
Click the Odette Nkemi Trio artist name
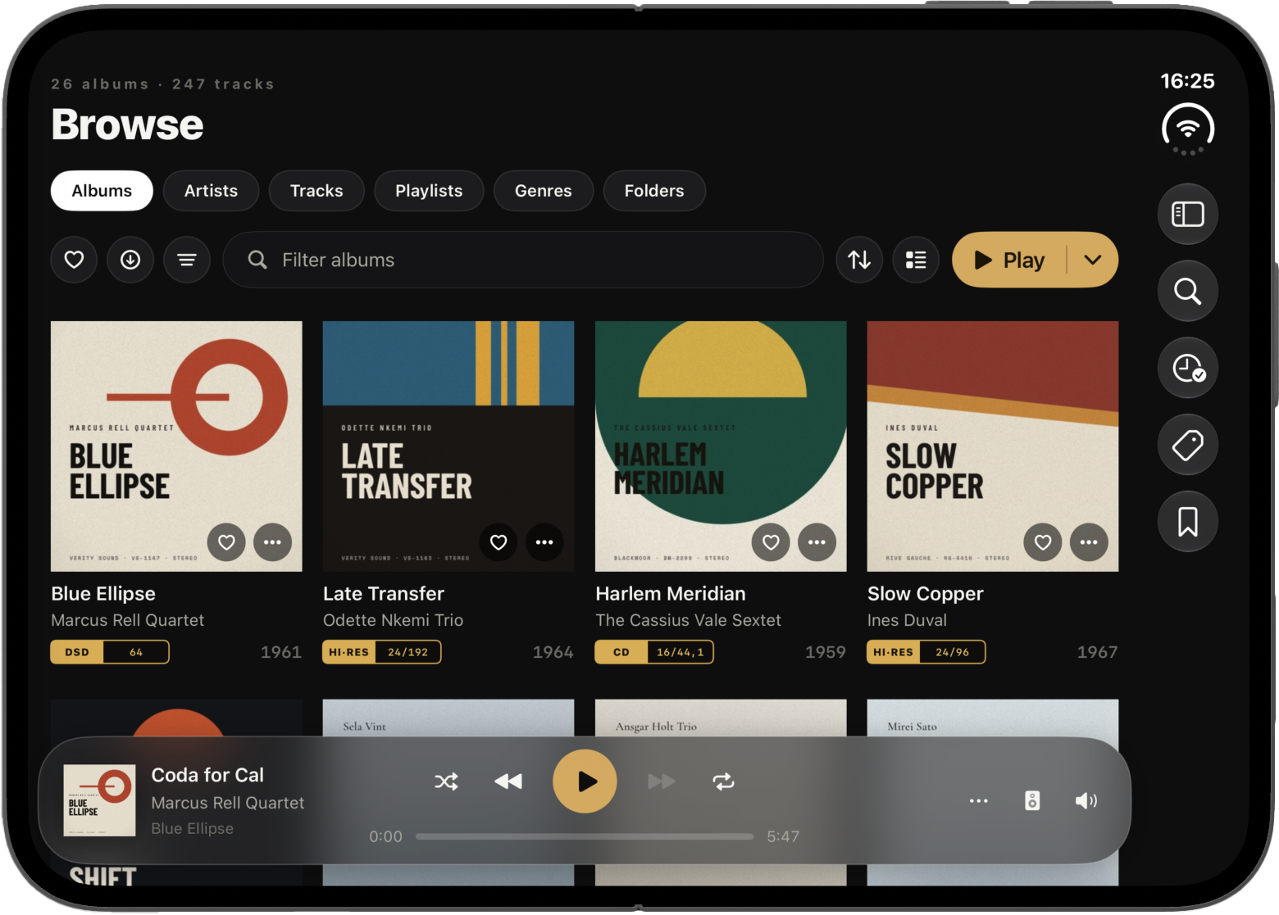tap(394, 620)
